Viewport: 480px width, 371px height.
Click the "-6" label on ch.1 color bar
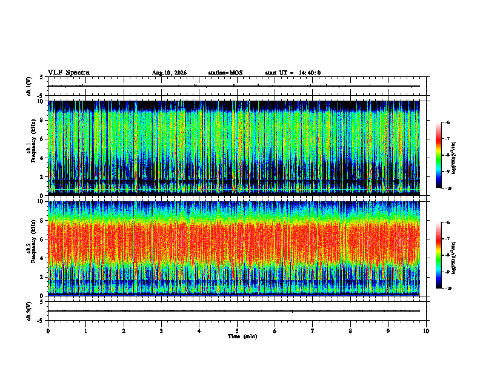(x=447, y=122)
